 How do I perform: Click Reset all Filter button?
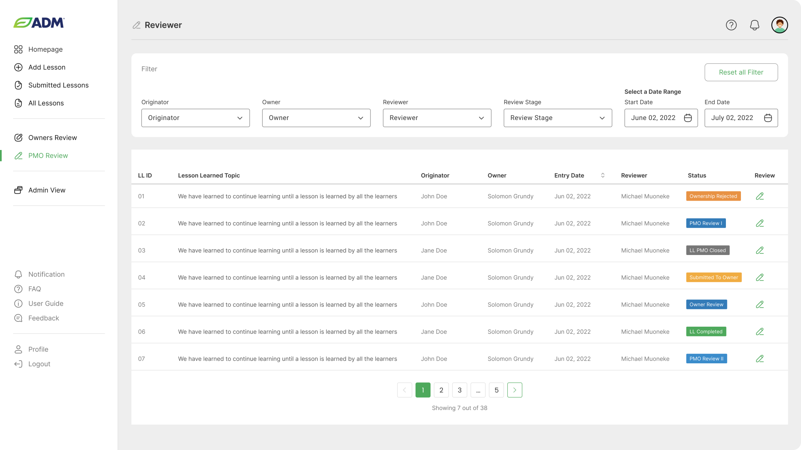(x=741, y=72)
